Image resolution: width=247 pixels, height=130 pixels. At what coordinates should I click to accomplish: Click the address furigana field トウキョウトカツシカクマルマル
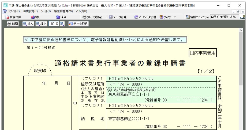click(x=161, y=79)
